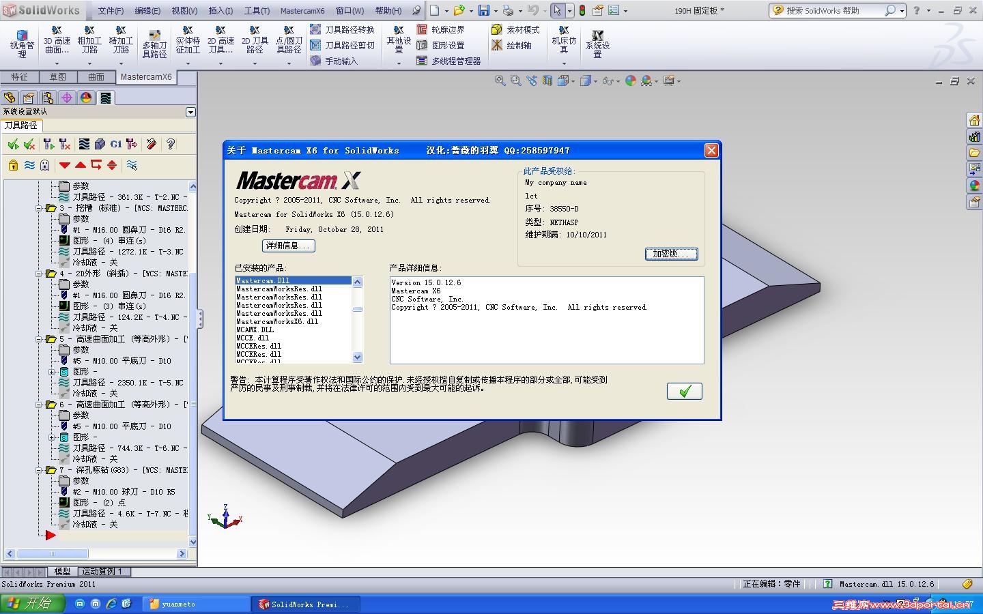
Task: Open the 系统设置默认 panel dropdown
Action: tap(190, 112)
